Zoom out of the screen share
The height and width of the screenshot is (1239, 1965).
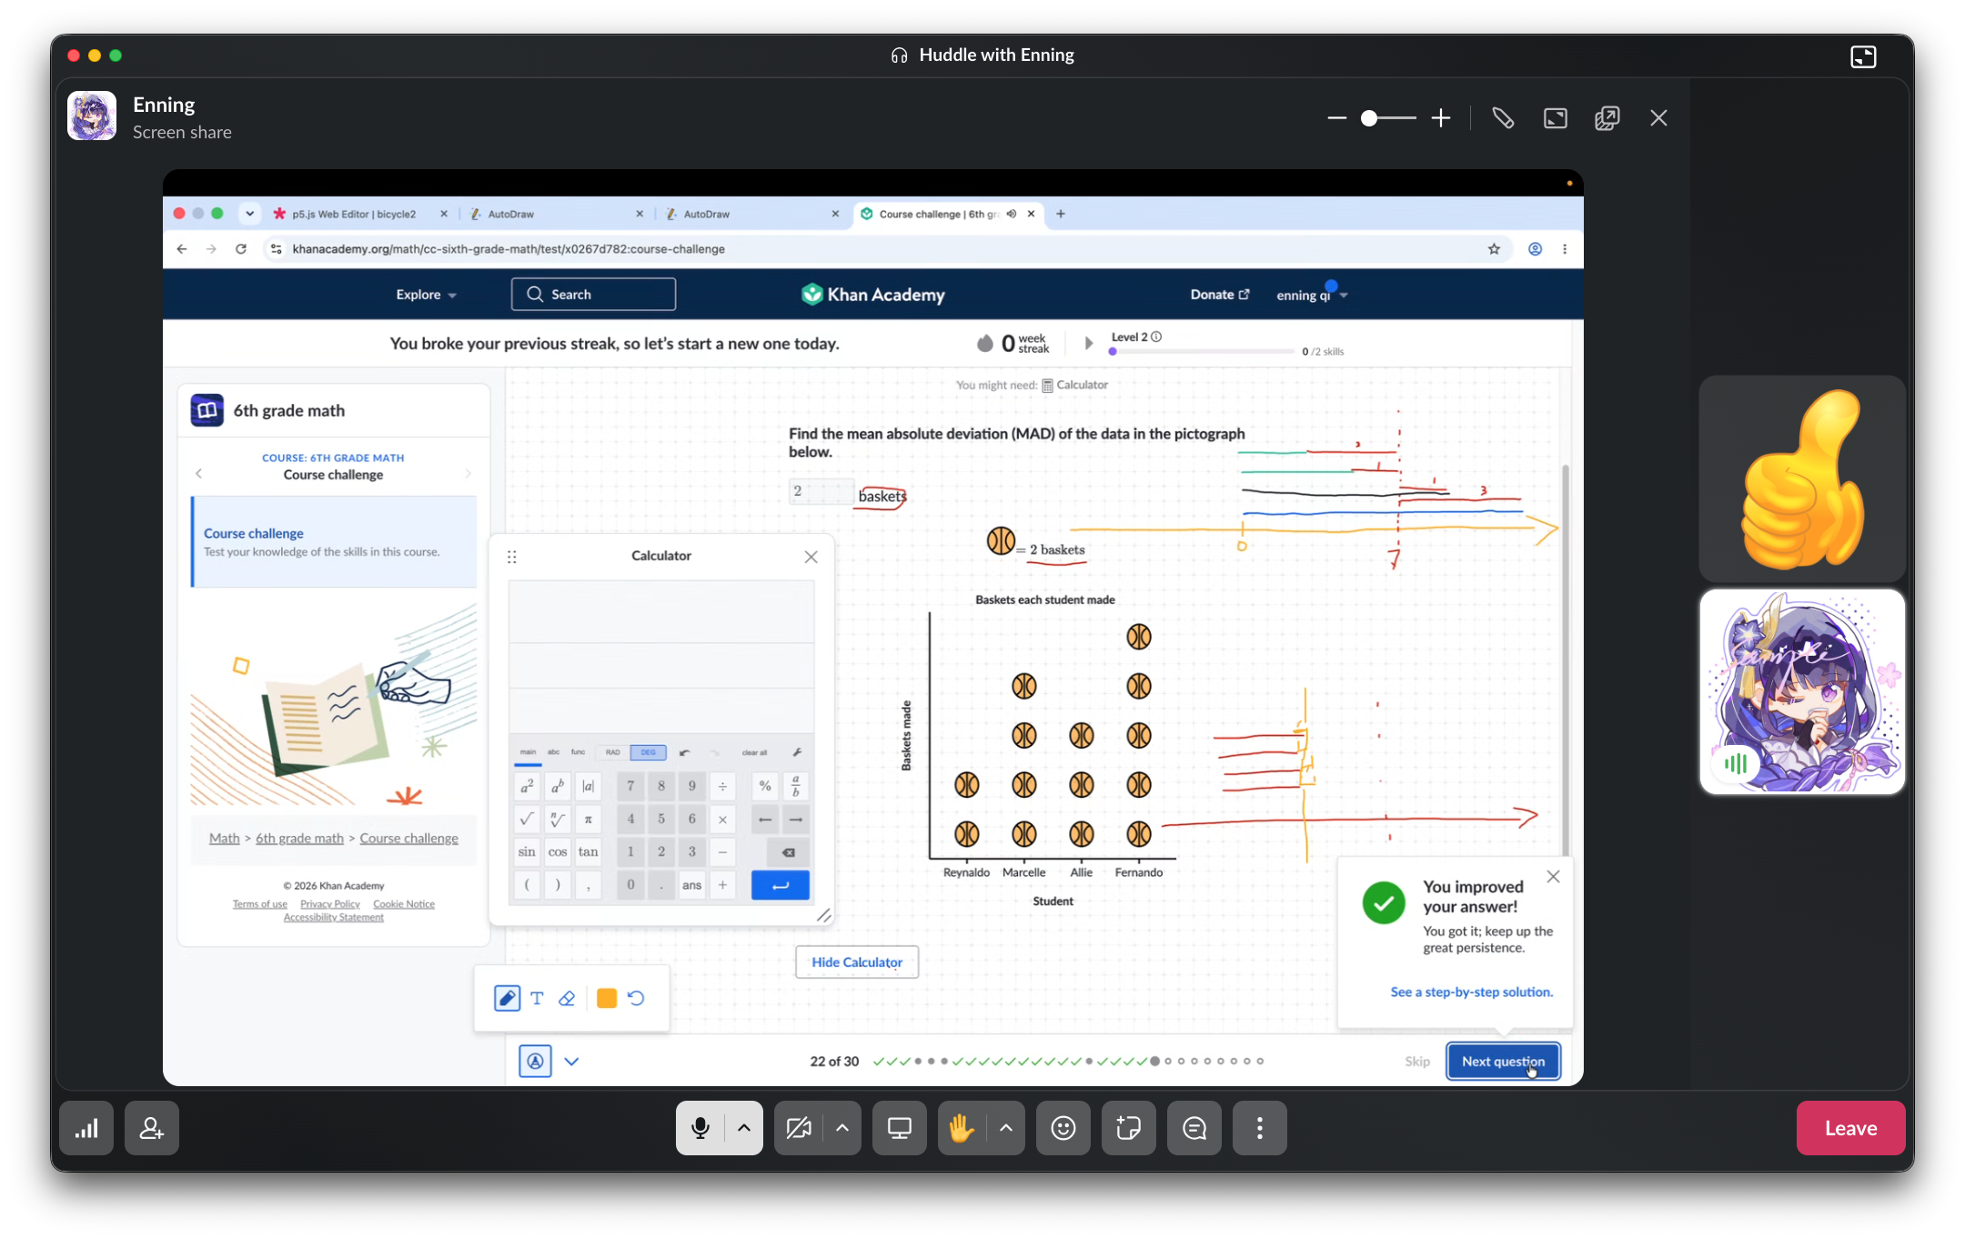[1336, 118]
